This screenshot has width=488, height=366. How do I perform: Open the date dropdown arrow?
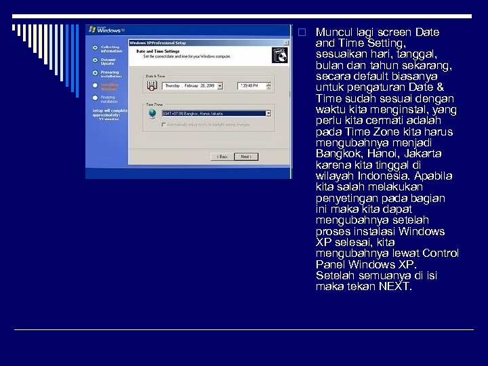(x=220, y=86)
